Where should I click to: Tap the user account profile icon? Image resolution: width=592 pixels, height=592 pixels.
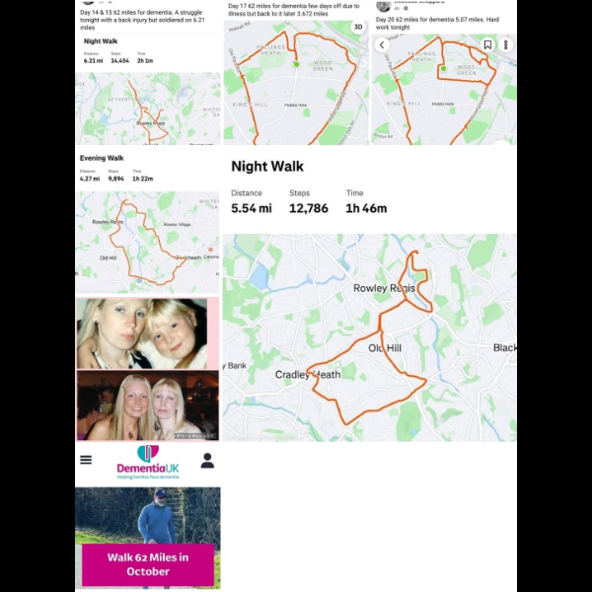tap(207, 460)
